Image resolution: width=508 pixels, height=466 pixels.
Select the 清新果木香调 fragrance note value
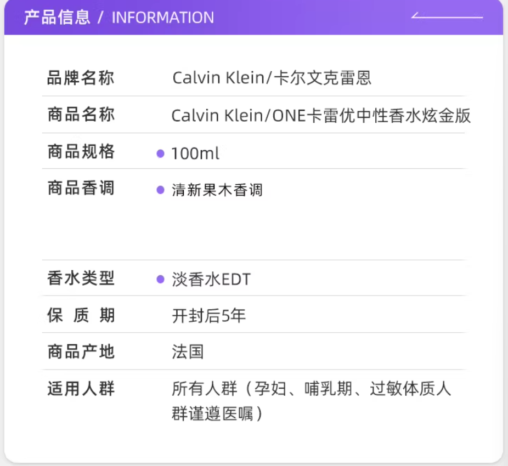[217, 190]
